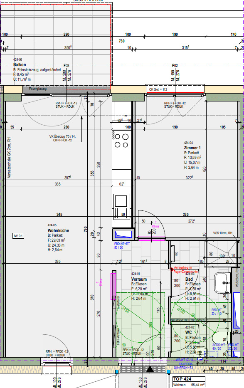The width and height of the screenshot is (244, 388).
Task: Click the 'VSS 28cm, RH' vertical note
Action: coord(237,278)
